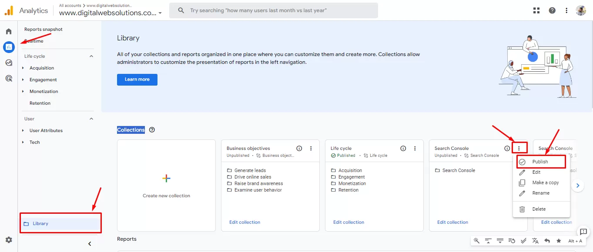The width and height of the screenshot is (593, 252).
Task: Collapse the left navigation panel
Action: (90, 244)
